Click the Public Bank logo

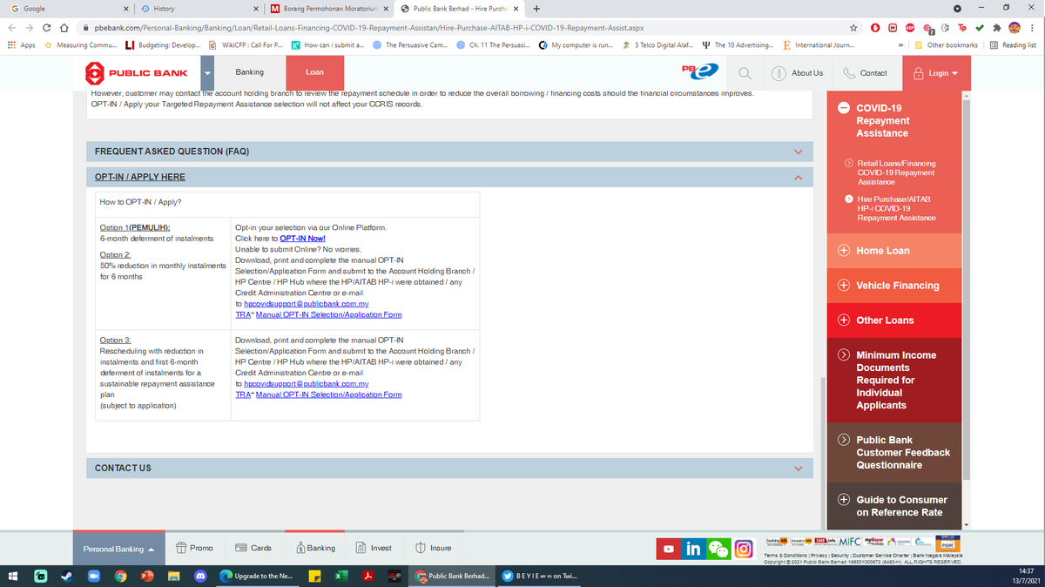[138, 73]
